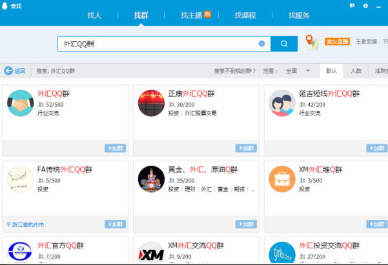This screenshot has height=265, width=388.
Task: Open group title 延吉短线外汇QQ群
Action: pyautogui.click(x=329, y=93)
